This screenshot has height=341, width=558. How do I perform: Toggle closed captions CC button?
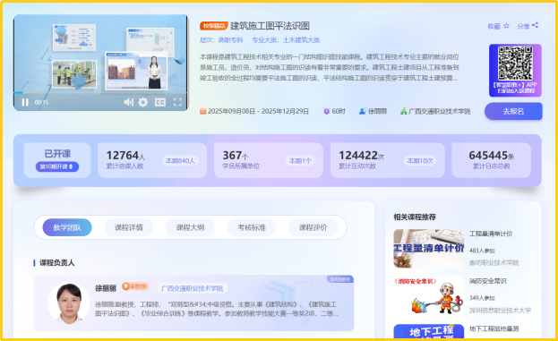coord(160,102)
